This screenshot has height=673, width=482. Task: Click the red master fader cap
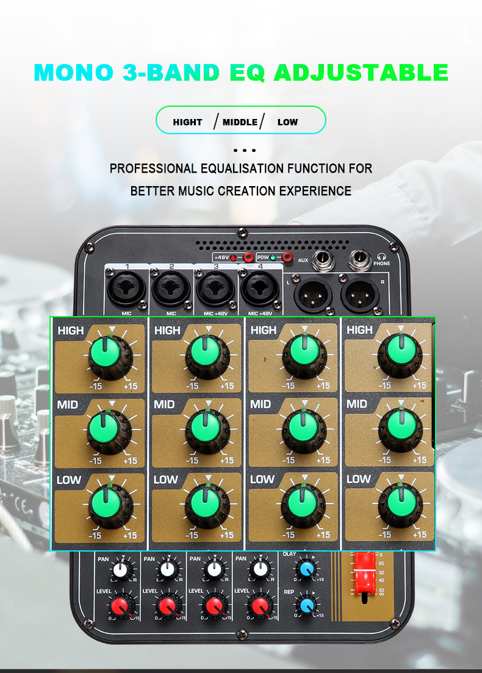[x=364, y=573]
